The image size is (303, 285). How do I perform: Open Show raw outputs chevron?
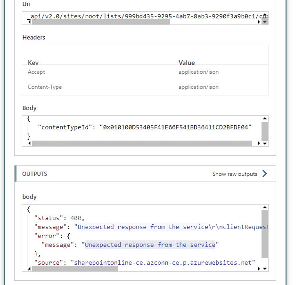tap(264, 174)
